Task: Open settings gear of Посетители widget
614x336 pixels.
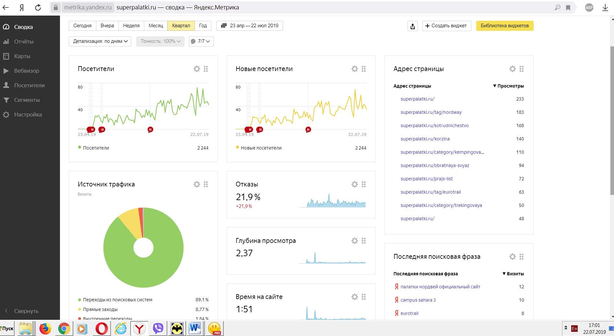Action: (197, 69)
